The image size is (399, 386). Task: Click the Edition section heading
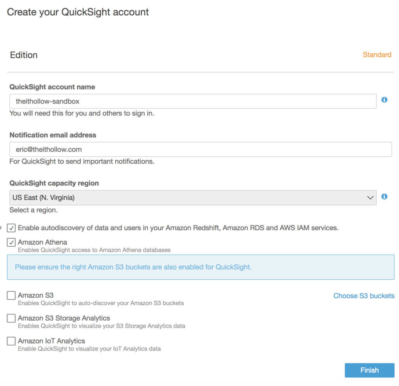click(x=24, y=55)
